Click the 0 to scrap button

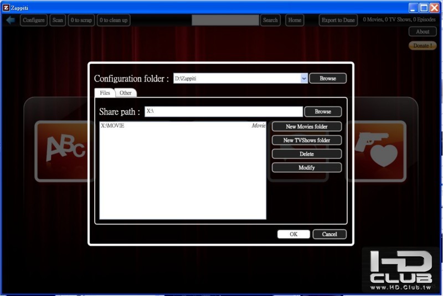[x=81, y=20]
